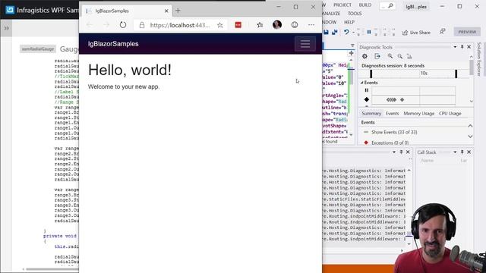The image size is (486, 273).
Task: Open the Solution Explorer side tab
Action: [479, 59]
